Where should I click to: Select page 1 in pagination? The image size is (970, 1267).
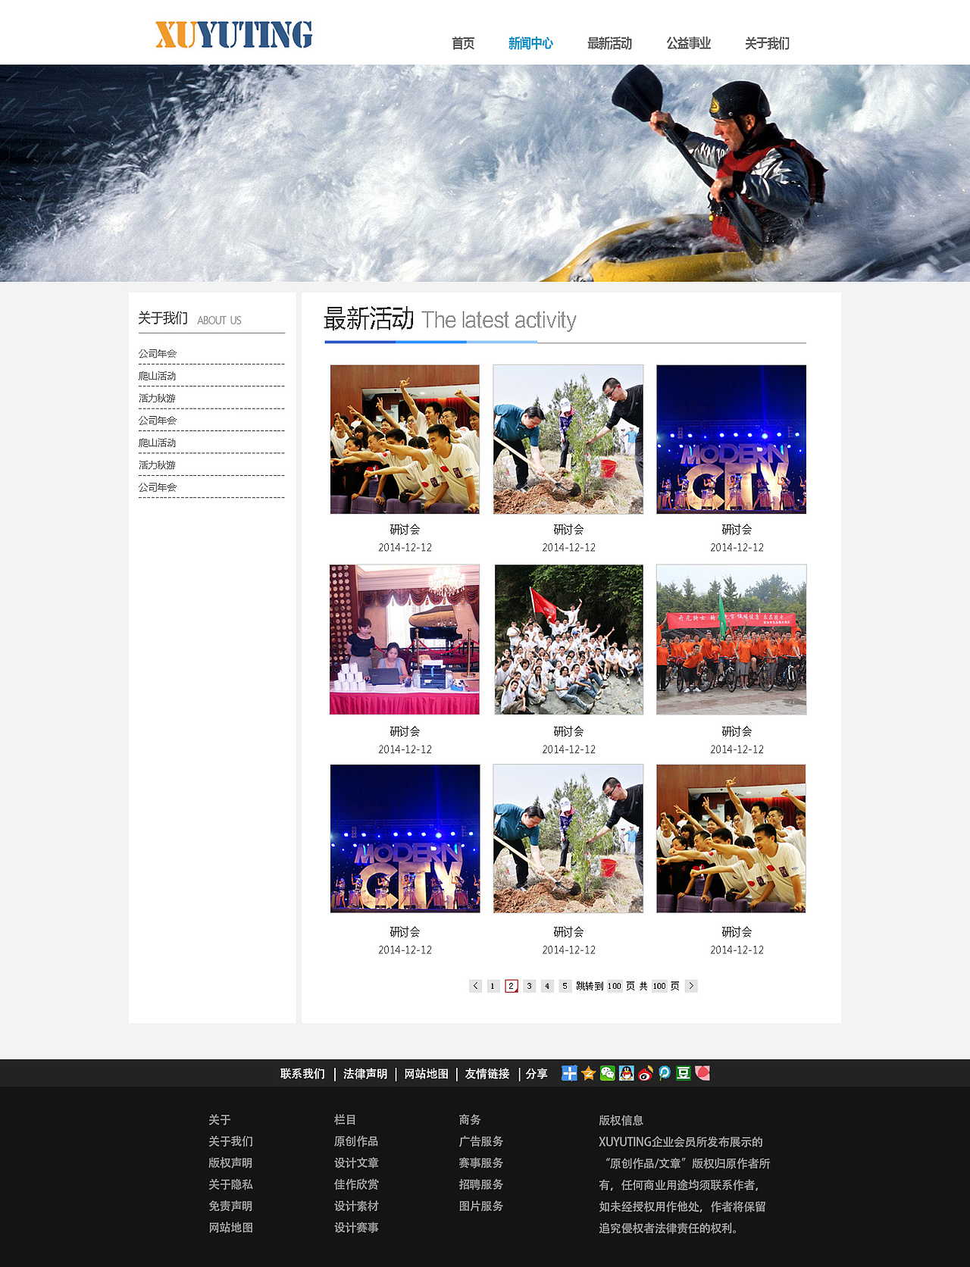click(x=493, y=986)
